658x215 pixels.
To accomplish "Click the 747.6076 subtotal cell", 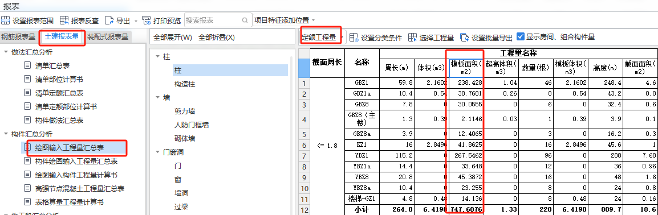I will (466, 209).
